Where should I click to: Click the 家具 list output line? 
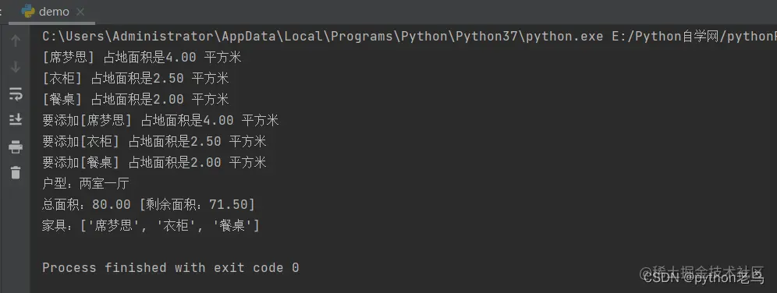point(151,226)
